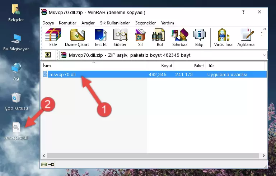
Task: Start Virüs Tara scan
Action: click(223, 37)
